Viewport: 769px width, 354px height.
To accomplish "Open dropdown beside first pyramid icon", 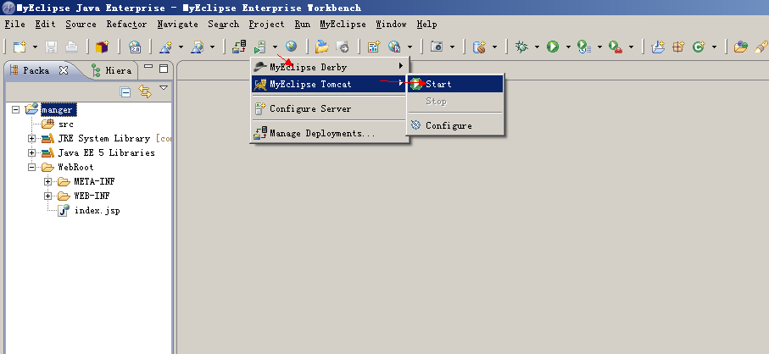I will 181,47.
